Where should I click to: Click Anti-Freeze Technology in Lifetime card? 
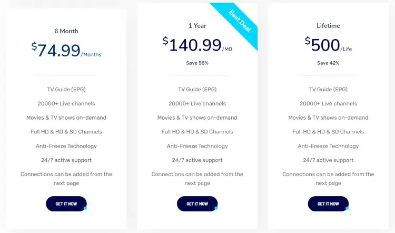(x=328, y=146)
